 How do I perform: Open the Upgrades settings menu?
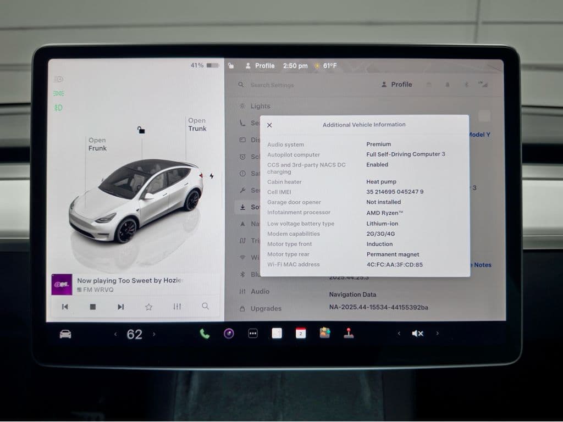(261, 309)
